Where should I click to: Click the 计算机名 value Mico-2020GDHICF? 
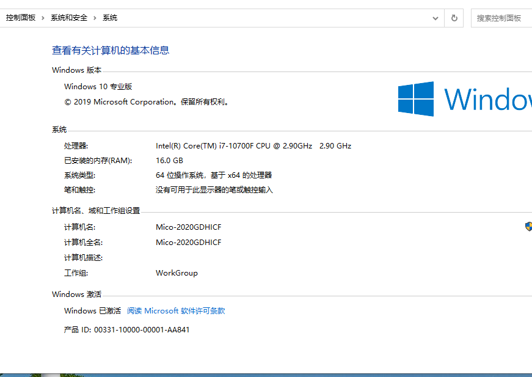[189, 227]
